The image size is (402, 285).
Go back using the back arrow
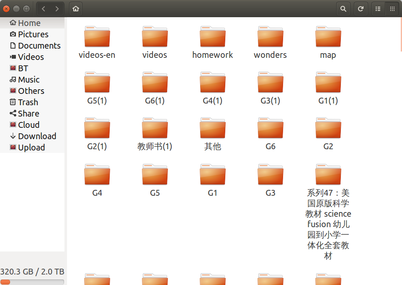tap(43, 8)
